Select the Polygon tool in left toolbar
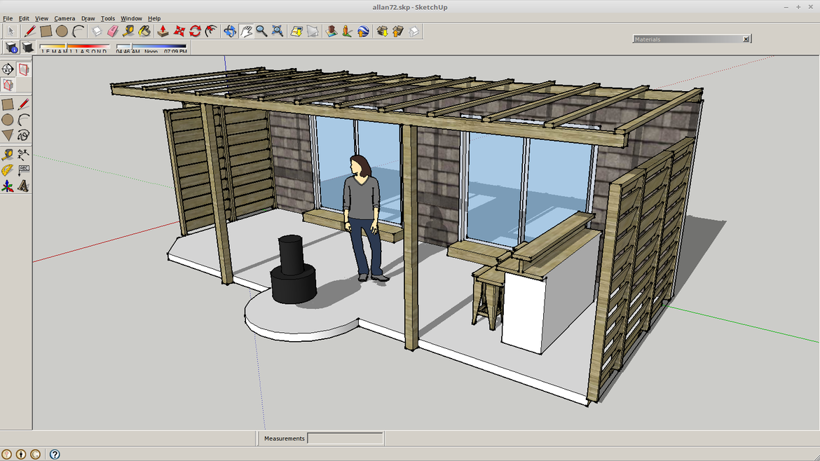This screenshot has width=820, height=461. pyautogui.click(x=8, y=135)
